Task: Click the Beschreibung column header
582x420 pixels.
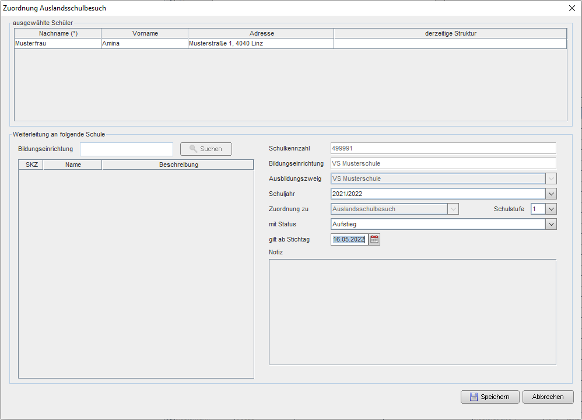Action: click(178, 164)
